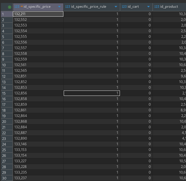Select cell value 132,853
The image size is (186, 181).
coord(38,88)
